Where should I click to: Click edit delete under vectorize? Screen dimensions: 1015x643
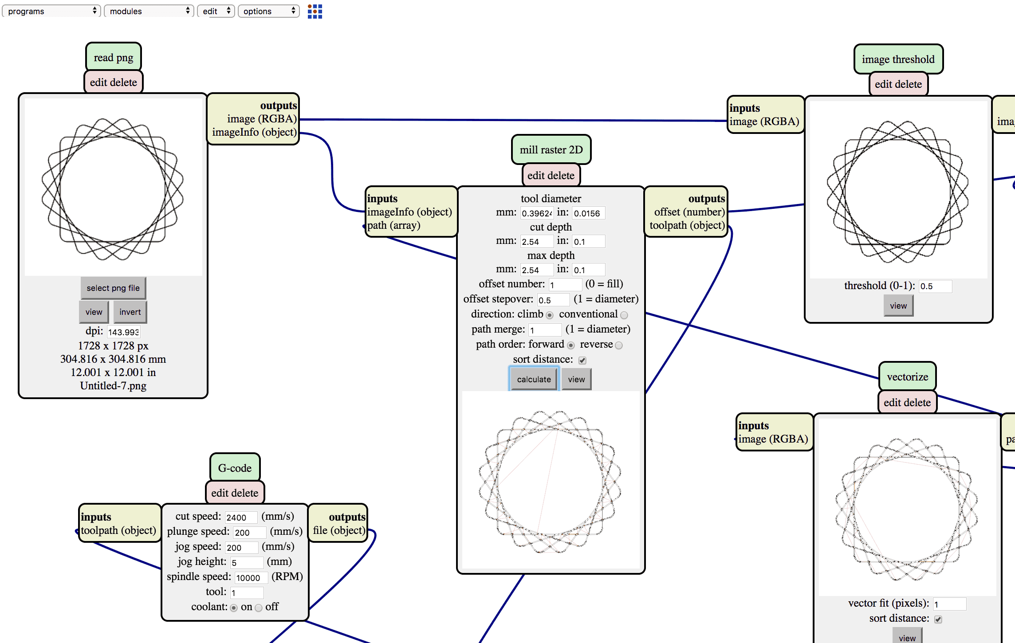point(907,403)
